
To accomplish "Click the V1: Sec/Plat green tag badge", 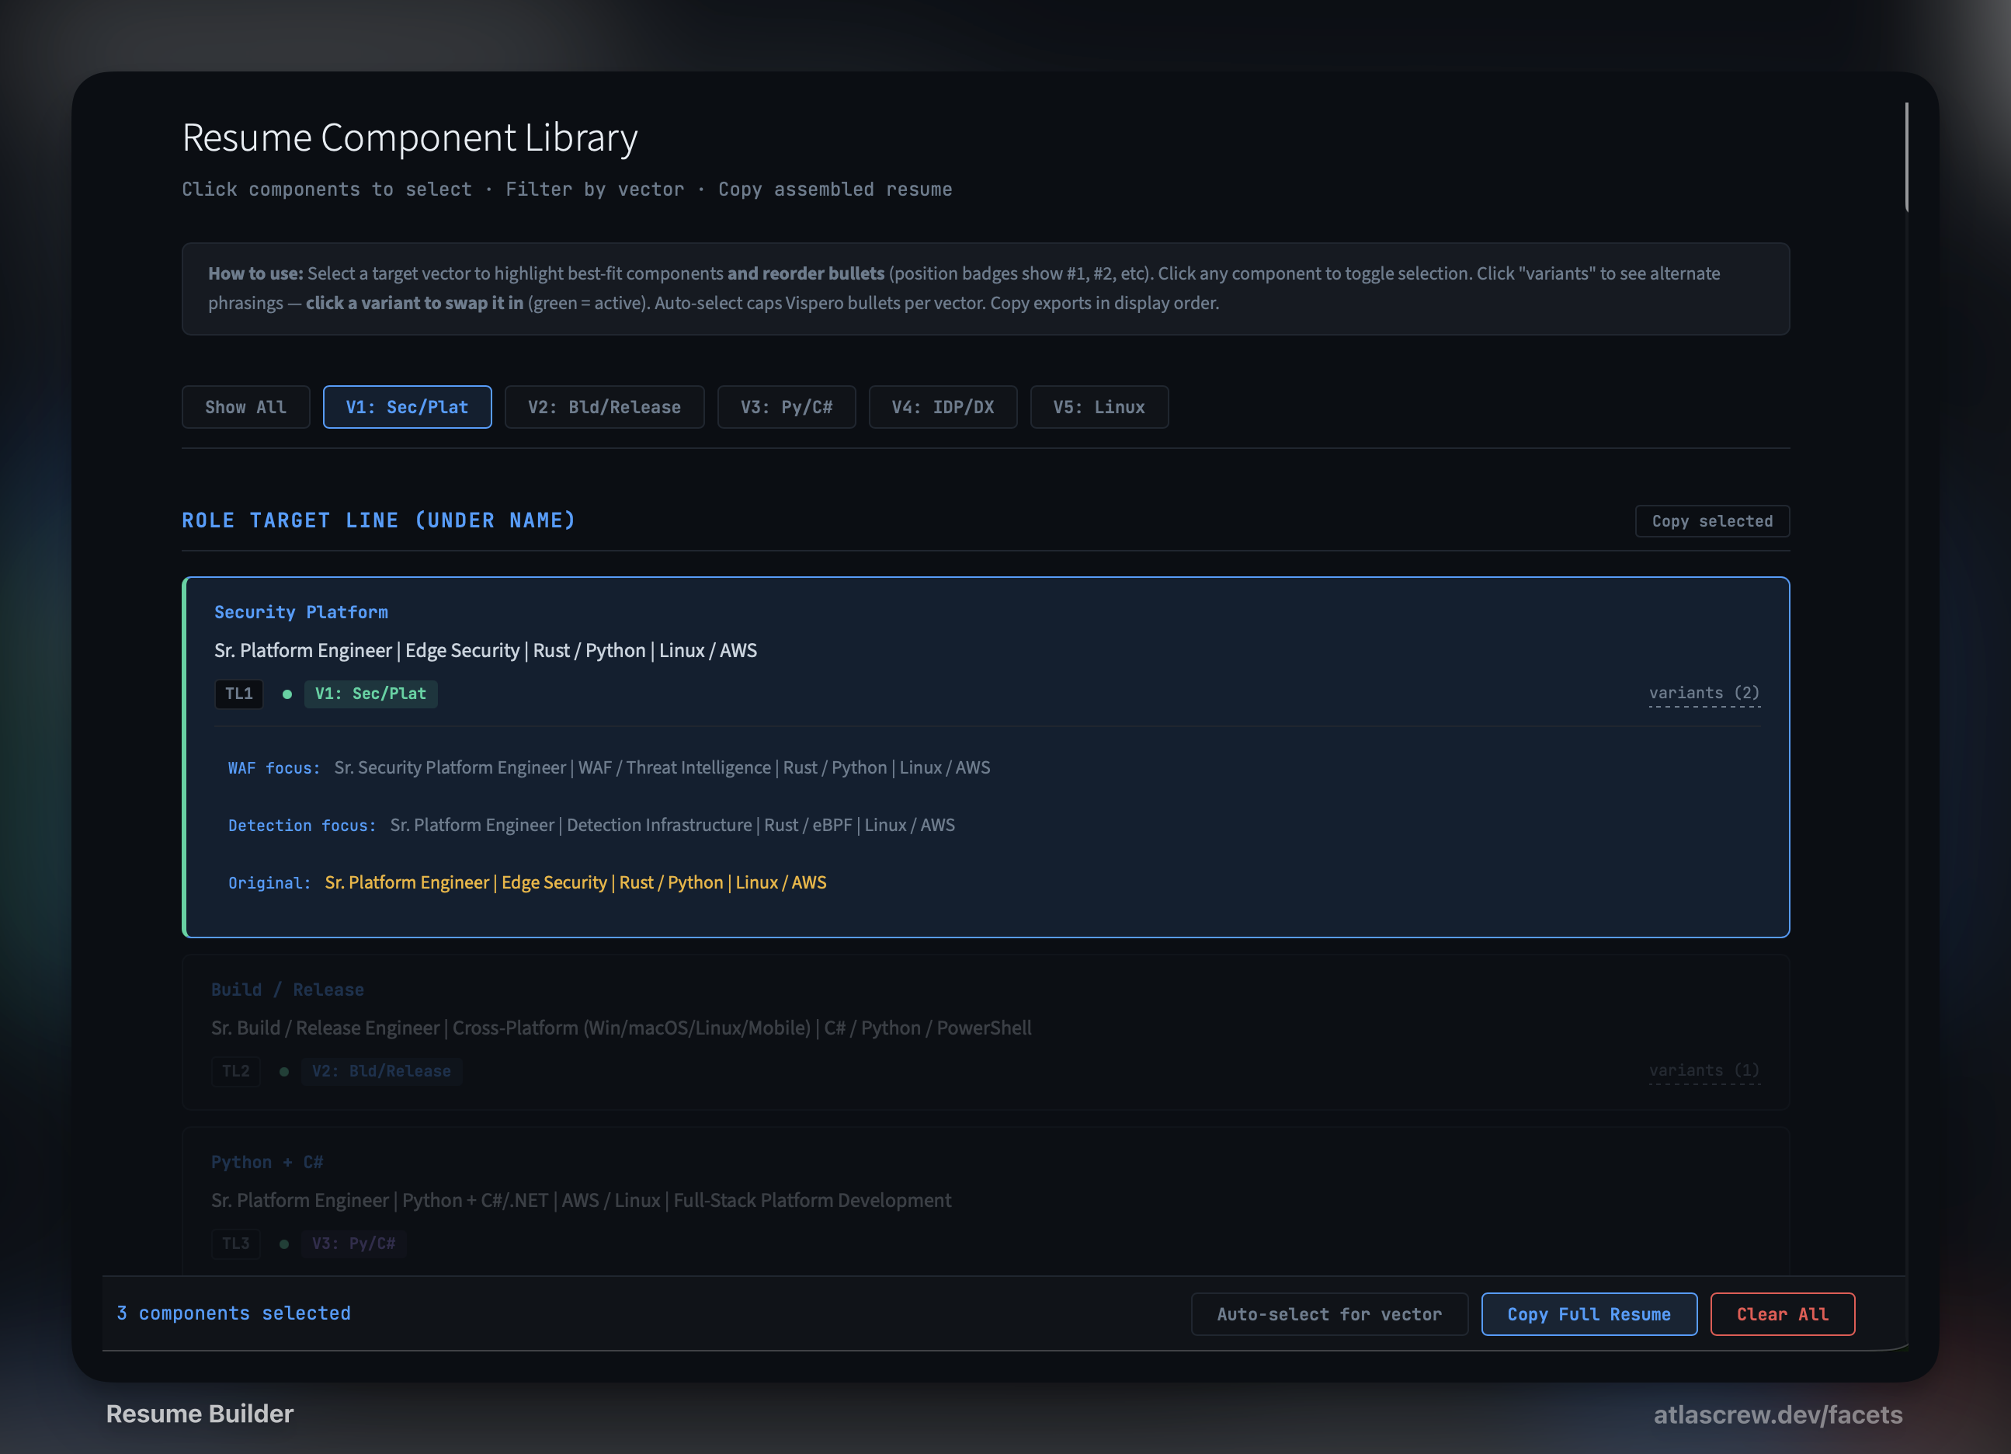I will click(370, 694).
